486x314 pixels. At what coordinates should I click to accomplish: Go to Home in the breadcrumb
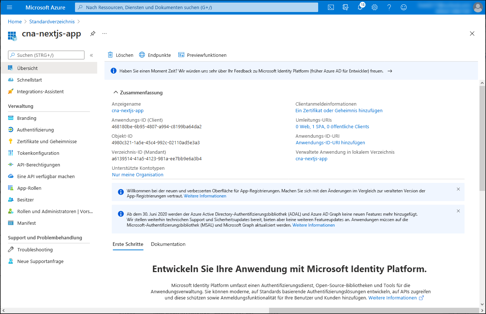[15, 21]
